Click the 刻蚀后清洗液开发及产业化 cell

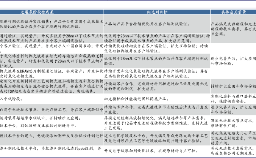pyautogui.click(x=156, y=110)
